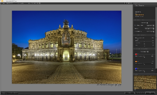Remove the red color range
157x95 pixels.
pyautogui.click(x=153, y=54)
